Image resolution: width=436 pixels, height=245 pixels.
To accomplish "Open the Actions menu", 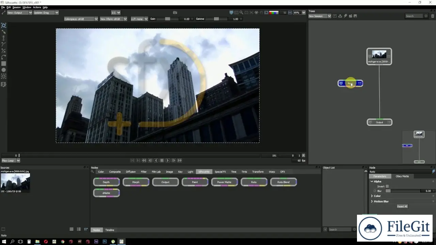I will click(x=37, y=7).
